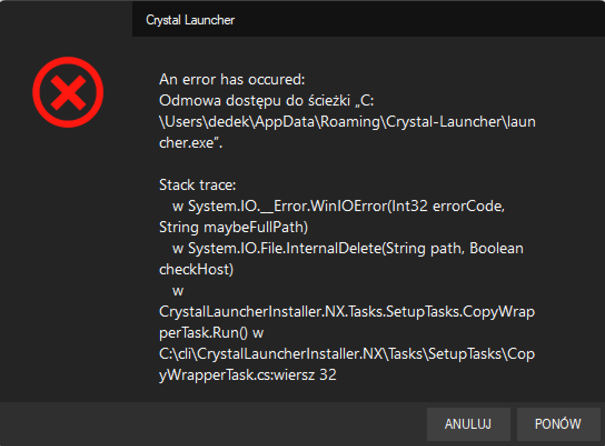This screenshot has width=605, height=446.
Task: Click the "Stack trace:" label
Action: pyautogui.click(x=197, y=185)
